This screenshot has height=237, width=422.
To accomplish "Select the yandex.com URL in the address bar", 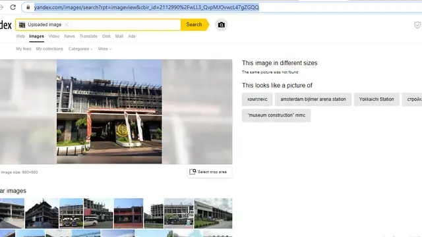I will (146, 7).
